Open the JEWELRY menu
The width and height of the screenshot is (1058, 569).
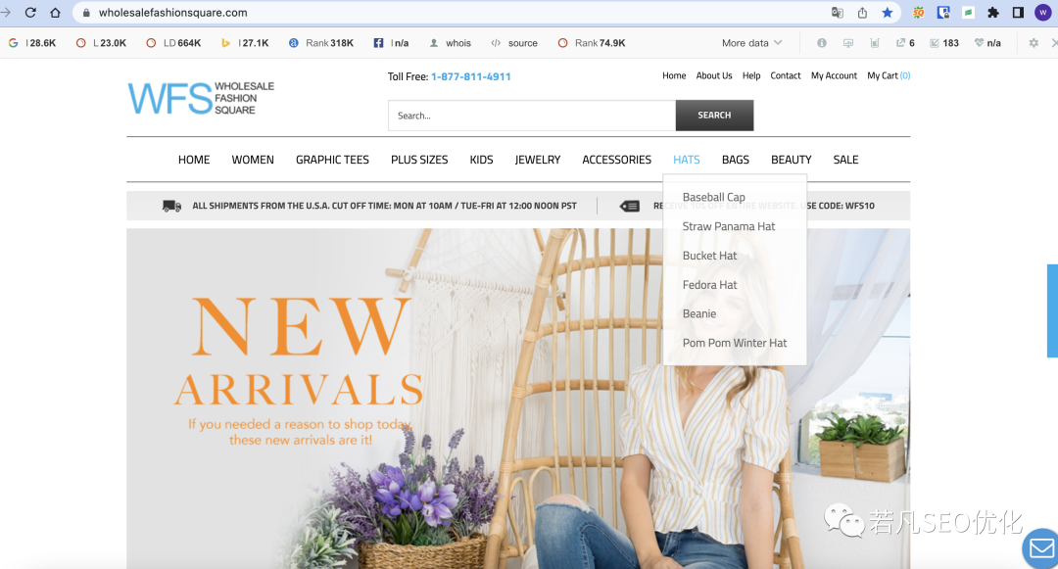click(x=538, y=160)
